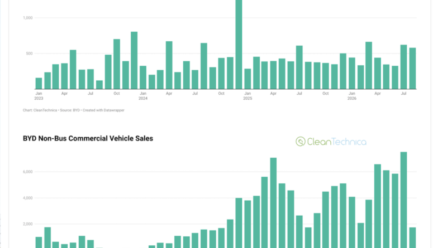This screenshot has height=248, width=447.
Task: Click the Jan 2024 axis label
Action: coord(143,96)
